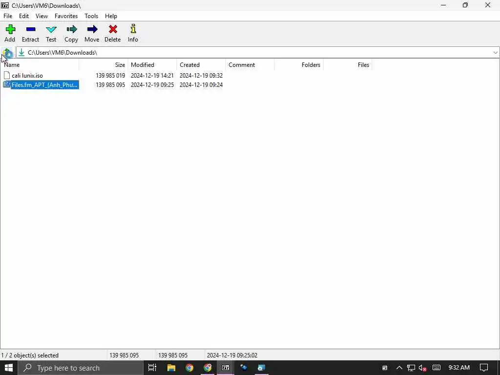The height and width of the screenshot is (375, 500).
Task: Click the Files.fm_APT archive file icon
Action: coord(7,84)
